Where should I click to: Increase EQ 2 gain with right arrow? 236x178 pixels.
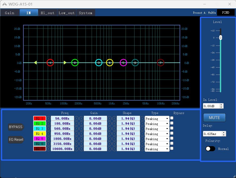pyautogui.click(x=110, y=124)
